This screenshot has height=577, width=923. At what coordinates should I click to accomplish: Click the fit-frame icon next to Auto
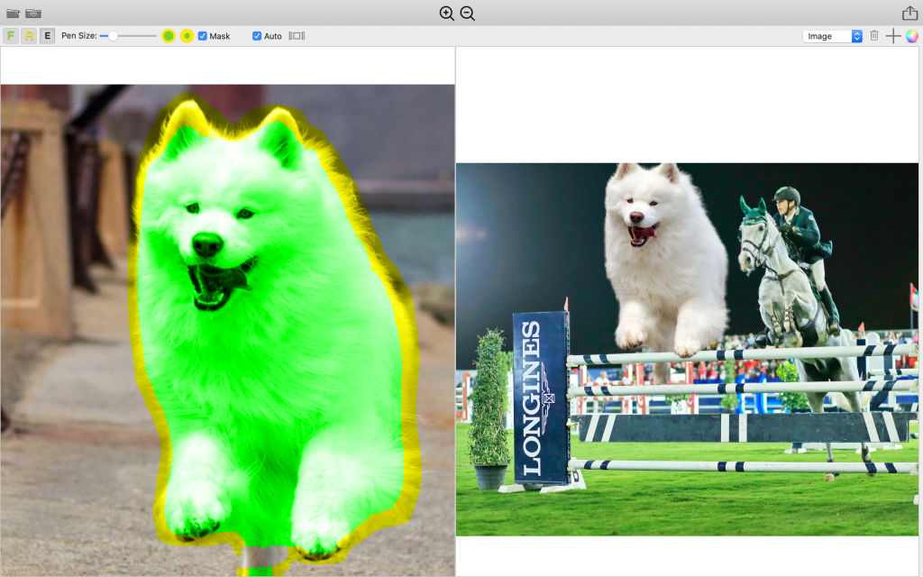pos(297,36)
